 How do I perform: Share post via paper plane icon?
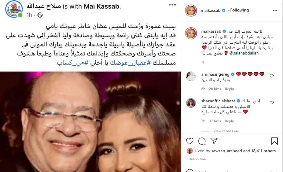click(214, 141)
